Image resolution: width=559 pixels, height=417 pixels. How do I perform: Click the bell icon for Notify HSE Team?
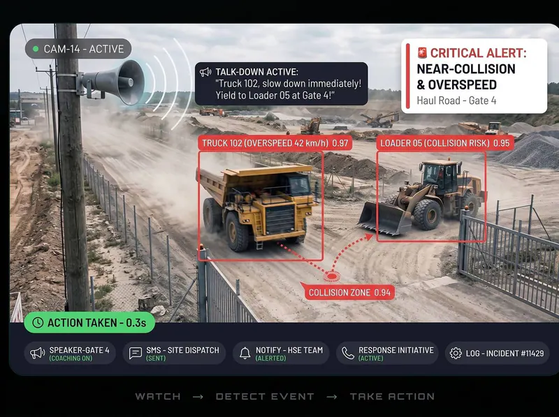pos(245,353)
